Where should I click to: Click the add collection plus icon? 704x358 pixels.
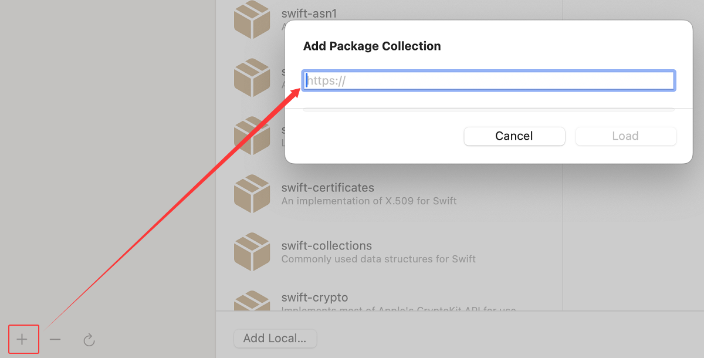click(22, 339)
